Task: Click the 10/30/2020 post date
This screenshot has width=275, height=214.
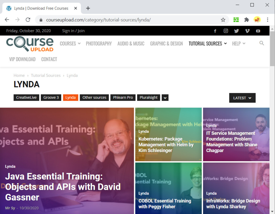Action: click(x=29, y=208)
